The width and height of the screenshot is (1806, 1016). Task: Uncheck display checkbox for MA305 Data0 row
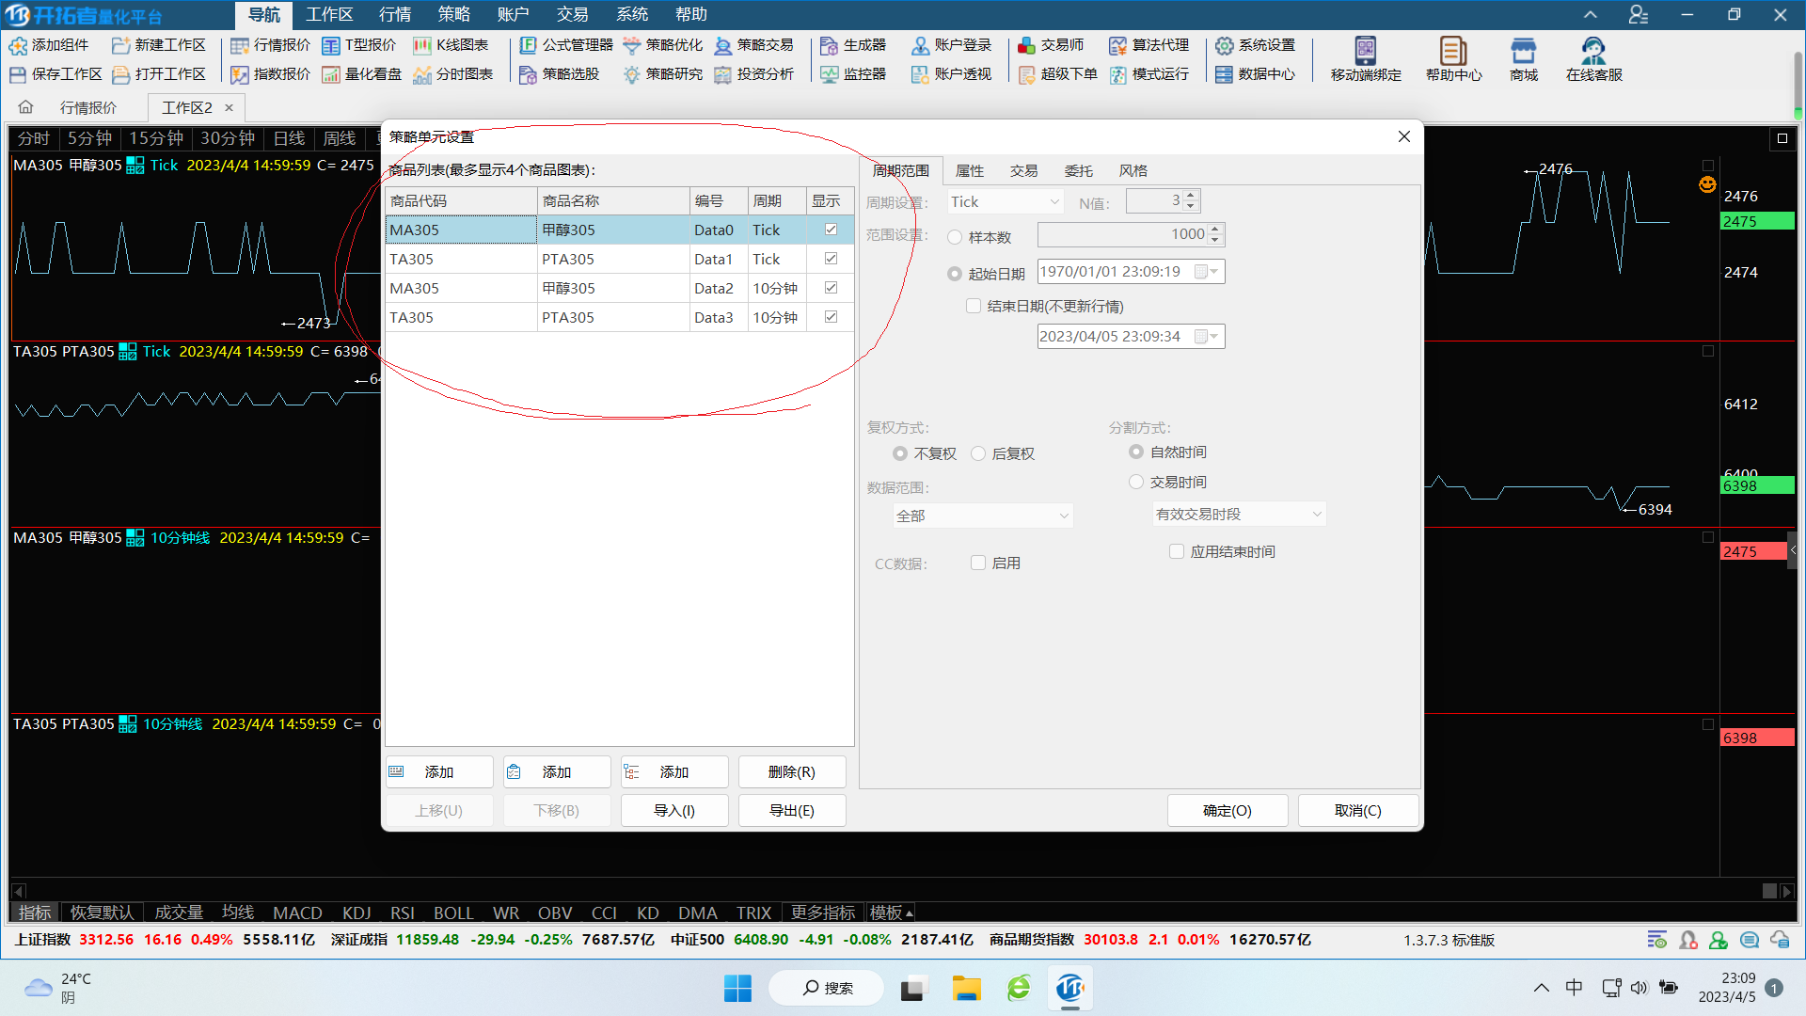point(831,230)
